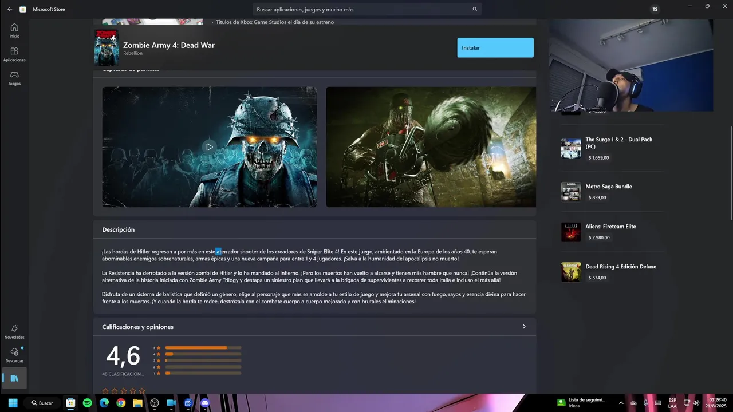Click Microsoft Store icon in taskbar
733x412 pixels.
coord(70,403)
